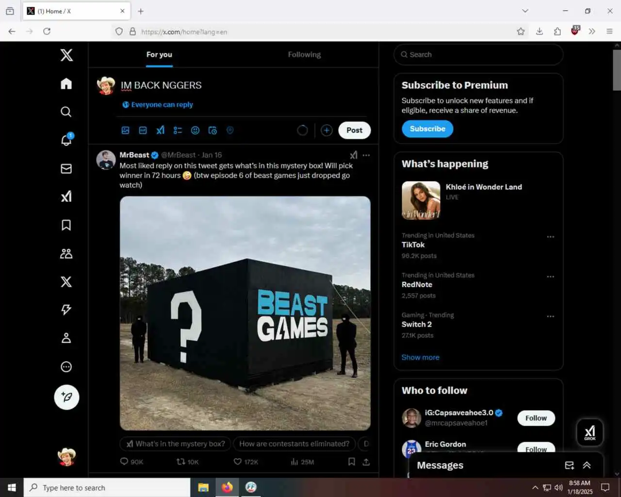Open options for TikTok trend
This screenshot has height=497, width=621.
(x=550, y=237)
